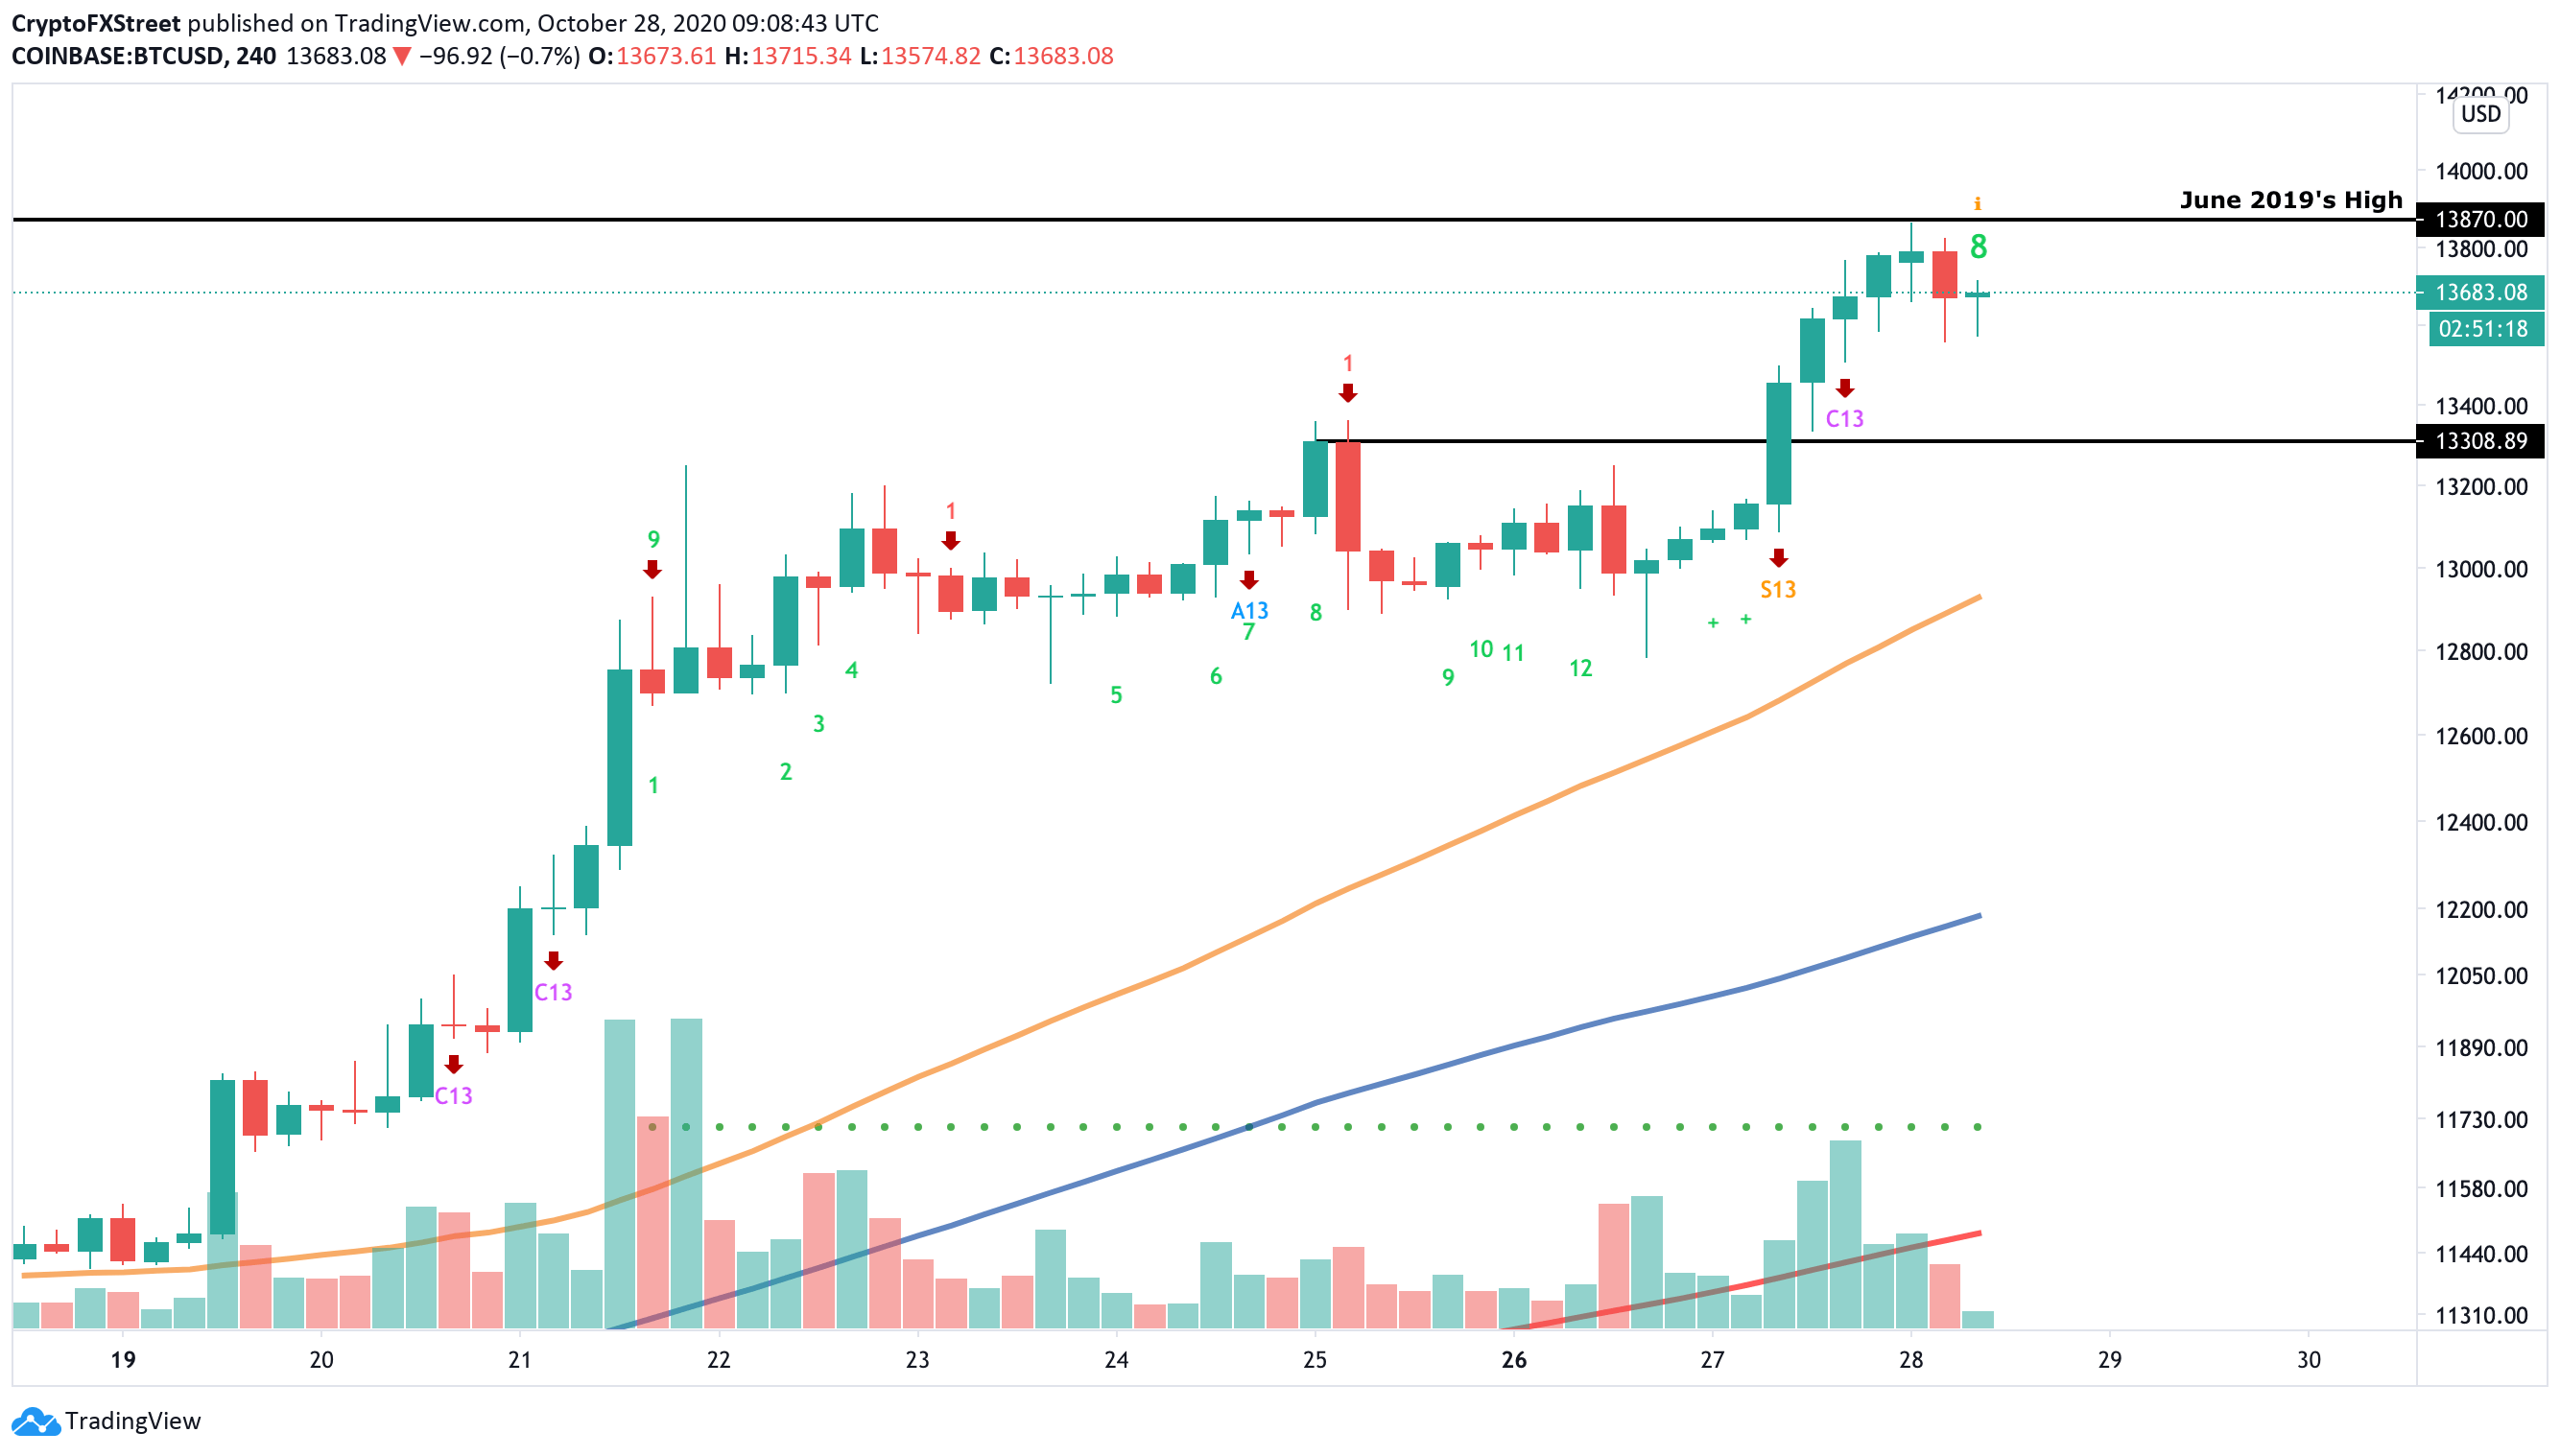Click the green 5 count label
2560x1456 pixels.
(1117, 695)
